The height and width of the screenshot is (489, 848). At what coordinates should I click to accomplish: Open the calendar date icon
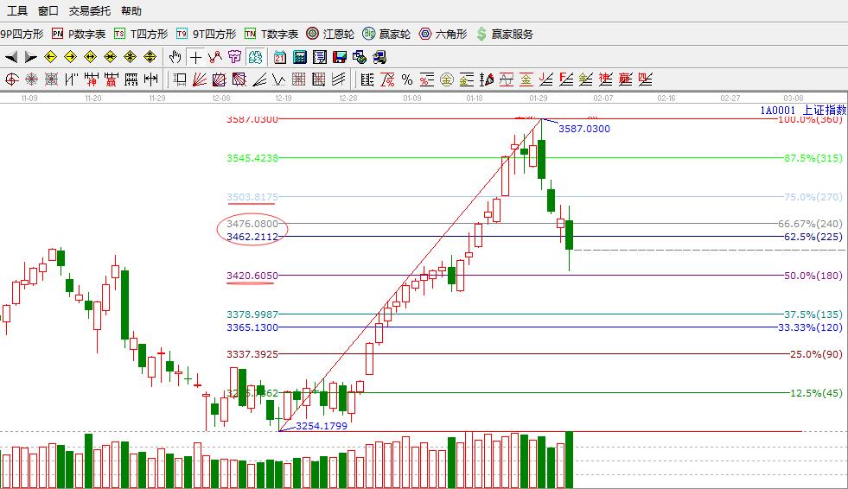coord(279,57)
